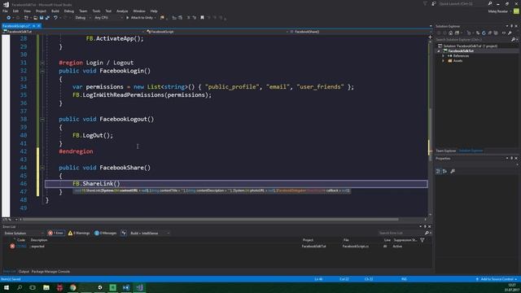Click the Solution Explorer Home icon
Screen dimensions: 521x293
[450, 33]
